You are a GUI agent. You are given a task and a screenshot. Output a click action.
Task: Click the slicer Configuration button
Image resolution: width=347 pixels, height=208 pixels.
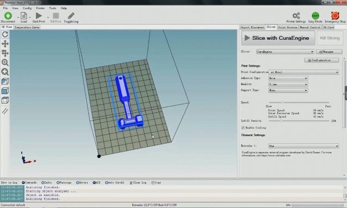[x=322, y=60]
